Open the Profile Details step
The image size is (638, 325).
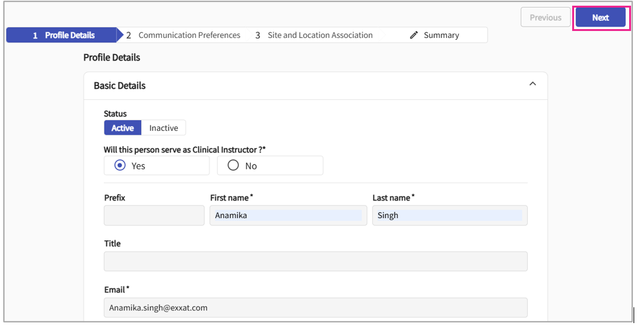pos(63,35)
